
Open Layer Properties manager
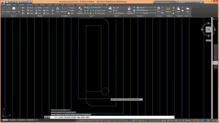pos(80,10)
